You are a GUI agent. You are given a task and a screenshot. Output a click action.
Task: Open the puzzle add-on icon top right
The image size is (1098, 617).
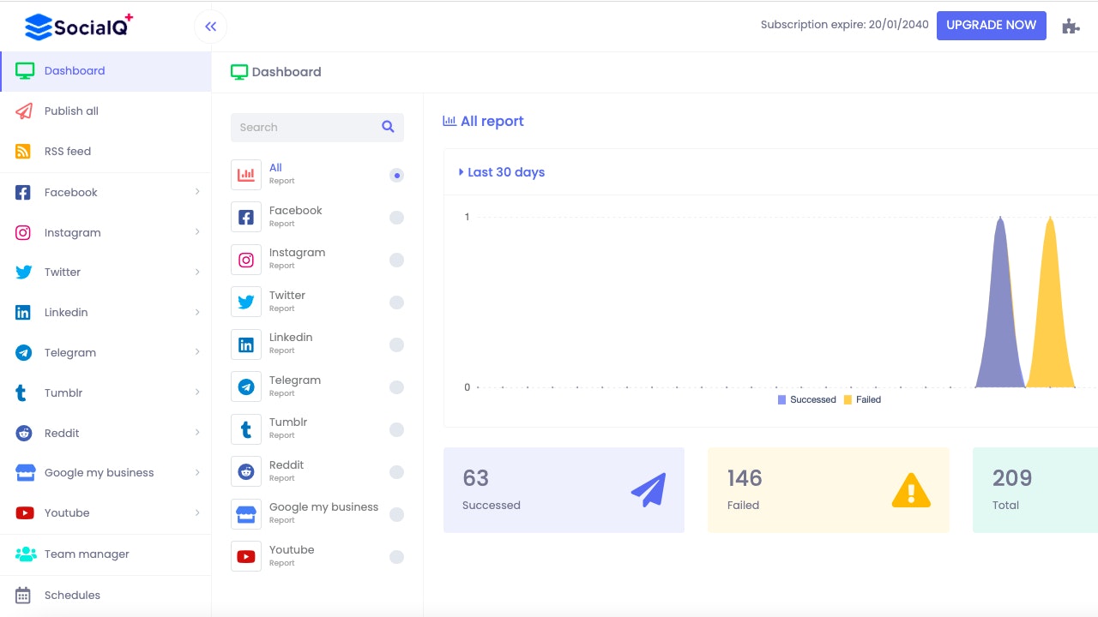1071,26
